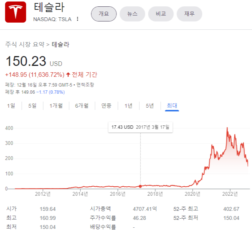252x233 pixels.
Task: Switch to the 비교 compare tab
Action: pos(161,14)
